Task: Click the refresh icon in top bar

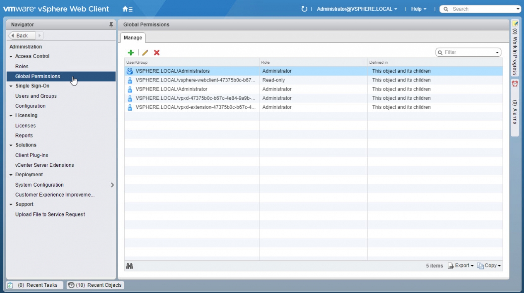Action: pyautogui.click(x=304, y=9)
